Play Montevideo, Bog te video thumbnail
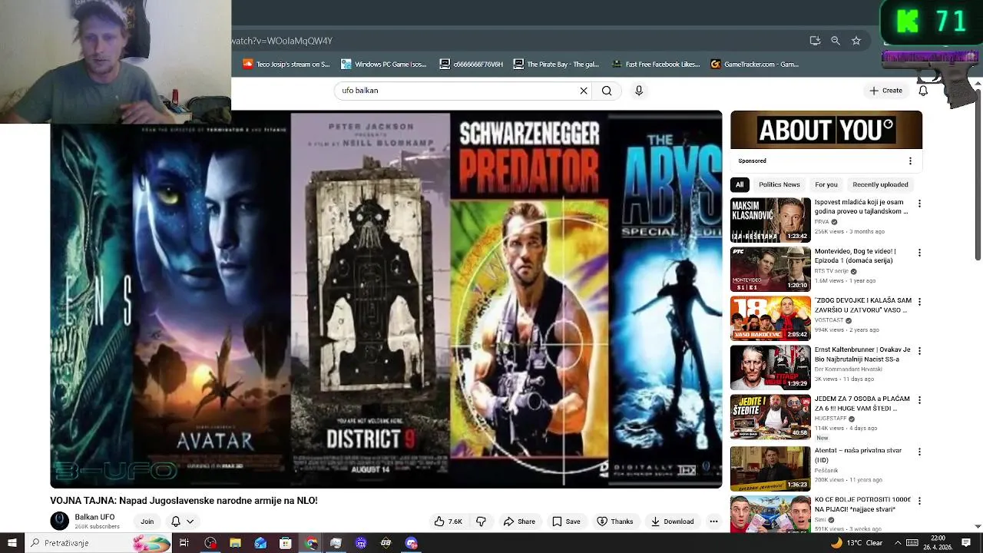 click(x=770, y=270)
